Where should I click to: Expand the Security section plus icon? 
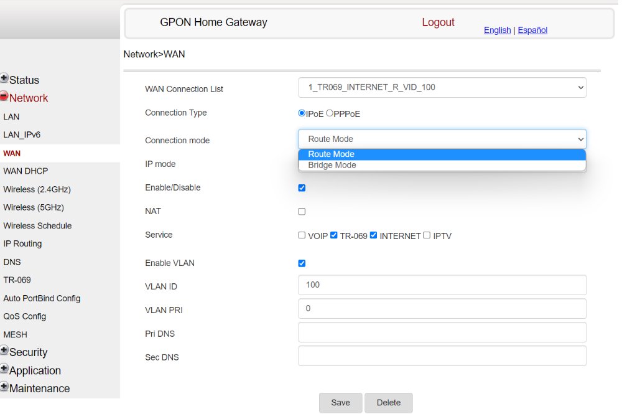4,350
